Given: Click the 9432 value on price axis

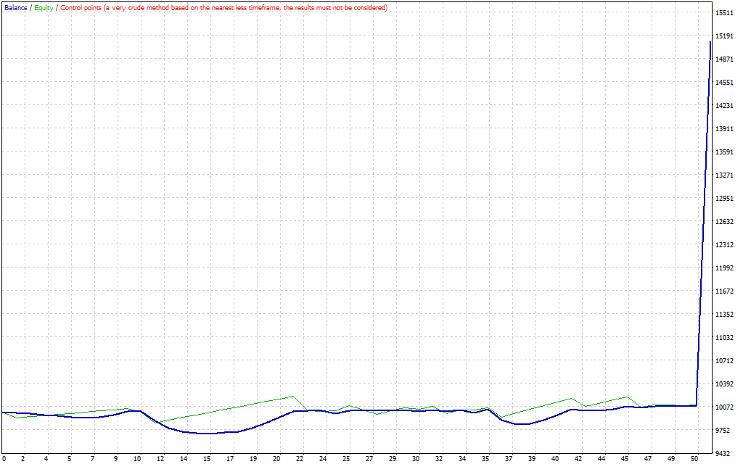Looking at the screenshot, I should pos(724,454).
